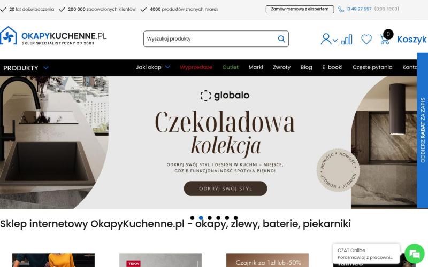Select the first carousel slide dot
Screen dimensions: 428x267
click(192, 218)
